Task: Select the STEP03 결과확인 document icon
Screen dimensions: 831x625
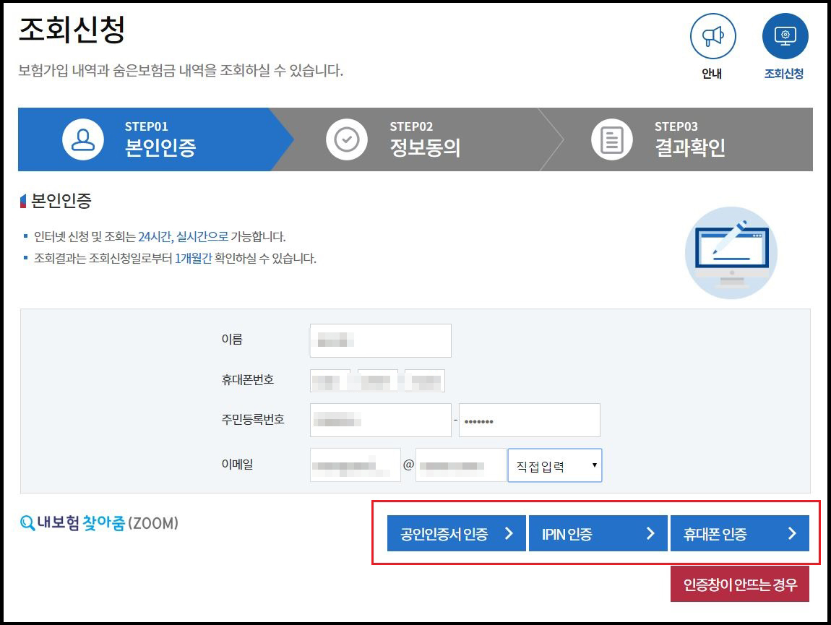Action: click(611, 139)
